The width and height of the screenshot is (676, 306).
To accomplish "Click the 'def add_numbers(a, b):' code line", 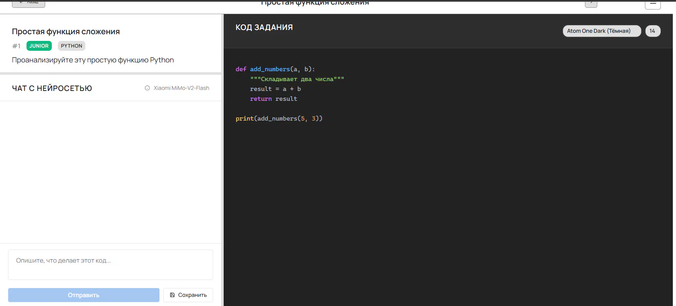I will 275,69.
